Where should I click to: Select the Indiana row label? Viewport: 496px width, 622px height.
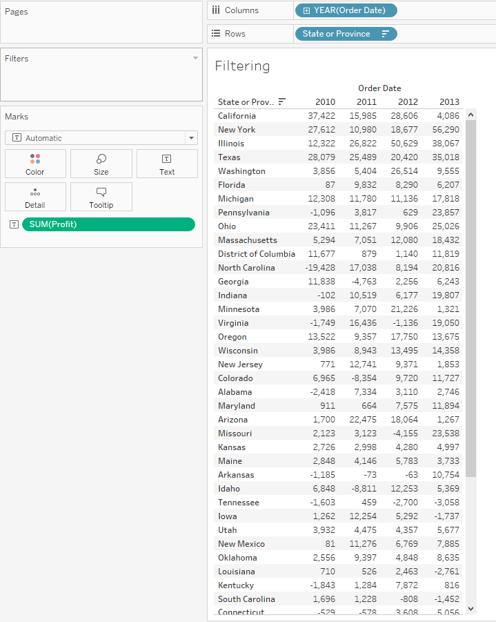pyautogui.click(x=232, y=295)
